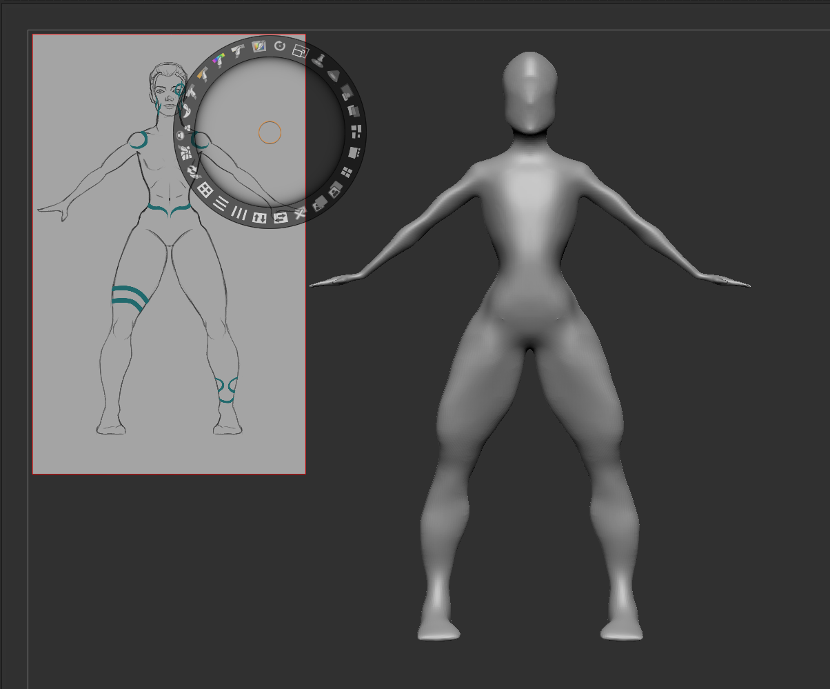Viewport: 830px width, 689px height.
Task: Toggle the Grid icon on the dial
Action: tap(205, 189)
